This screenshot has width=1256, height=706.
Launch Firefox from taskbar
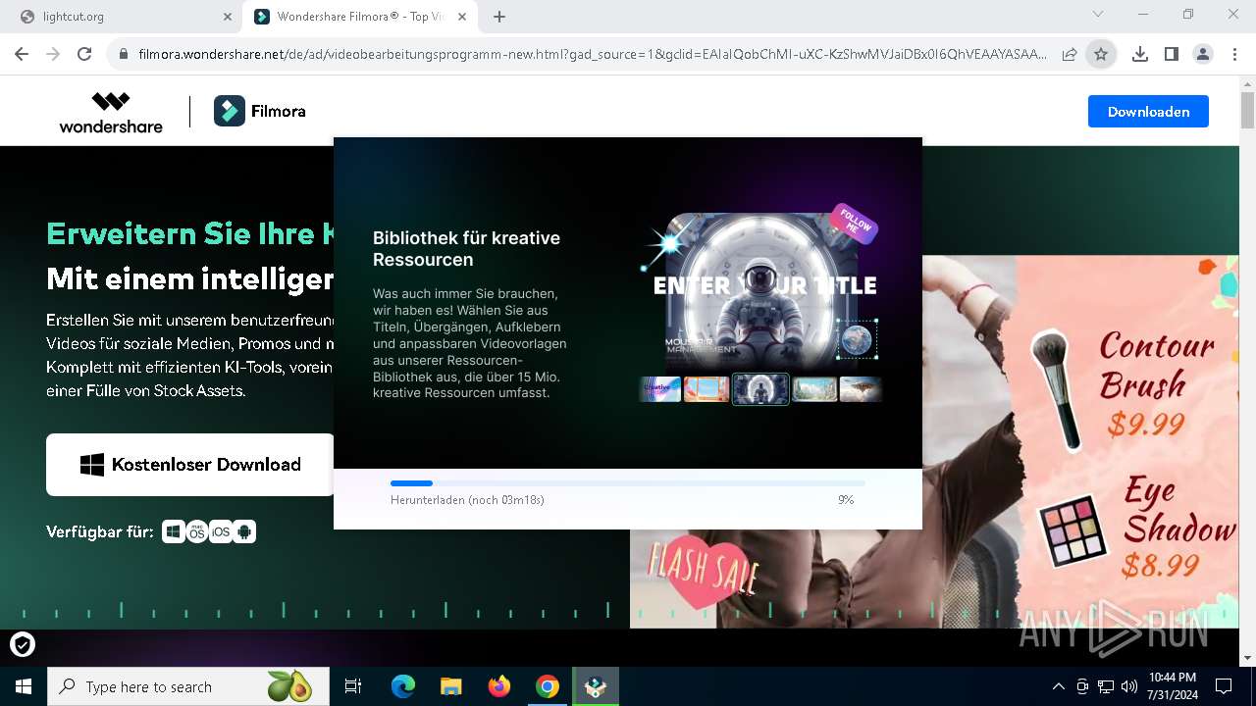tap(499, 686)
